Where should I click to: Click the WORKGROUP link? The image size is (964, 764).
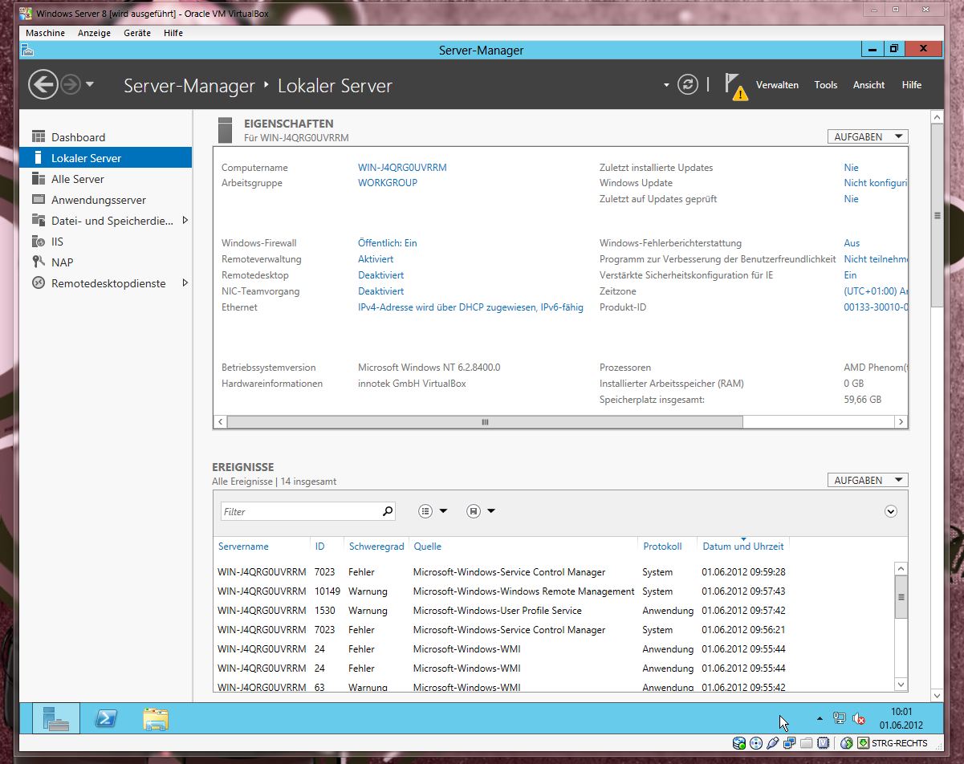click(388, 183)
